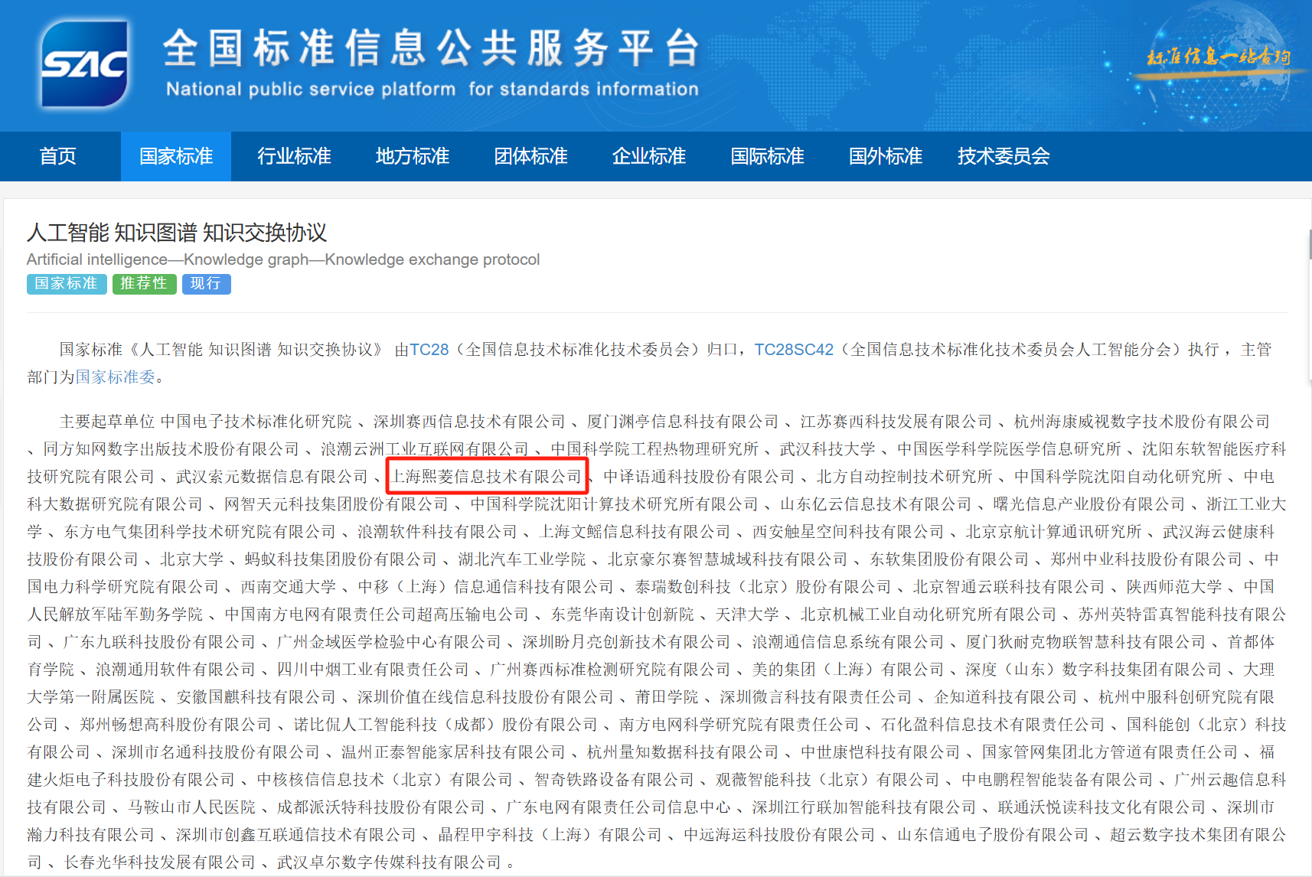Click the blue 现行 status tag
This screenshot has height=877, width=1312.
pos(206,284)
